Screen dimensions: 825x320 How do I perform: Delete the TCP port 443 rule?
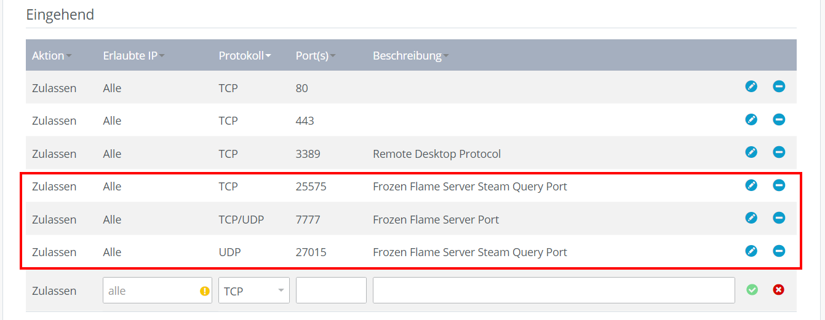[779, 119]
